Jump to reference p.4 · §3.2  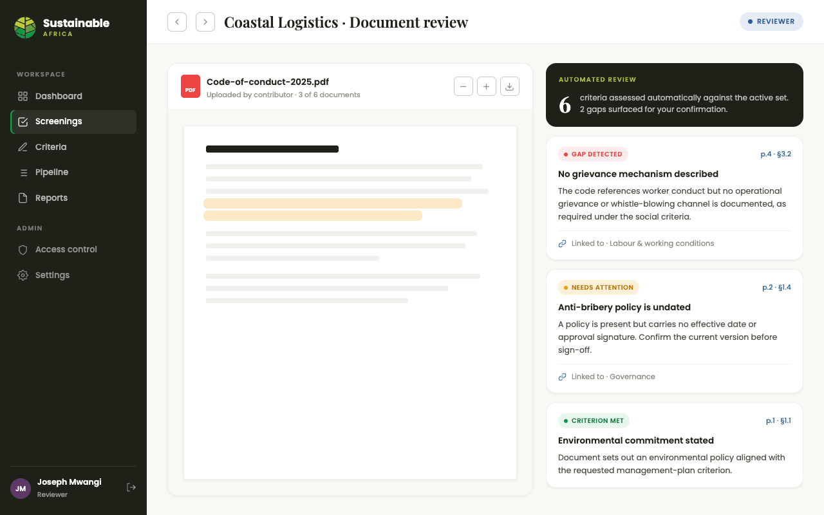pos(776,154)
